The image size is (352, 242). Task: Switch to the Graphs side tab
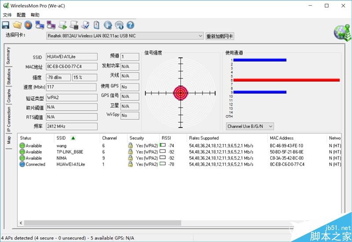pyautogui.click(x=8, y=96)
